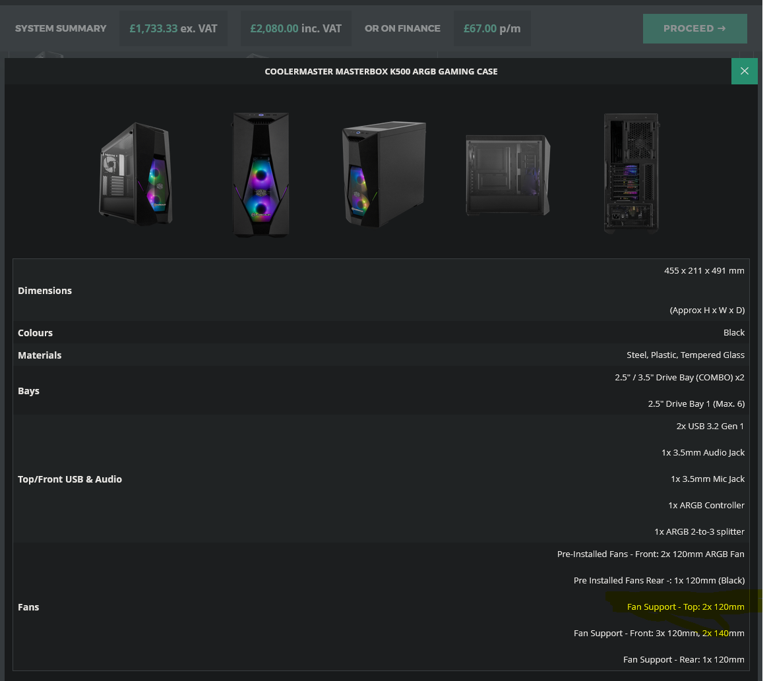Click the 1x 3.5mm Audio Jack line
This screenshot has height=681, width=771.
[702, 452]
